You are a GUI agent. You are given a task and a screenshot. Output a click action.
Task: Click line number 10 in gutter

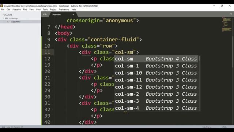click(x=47, y=46)
